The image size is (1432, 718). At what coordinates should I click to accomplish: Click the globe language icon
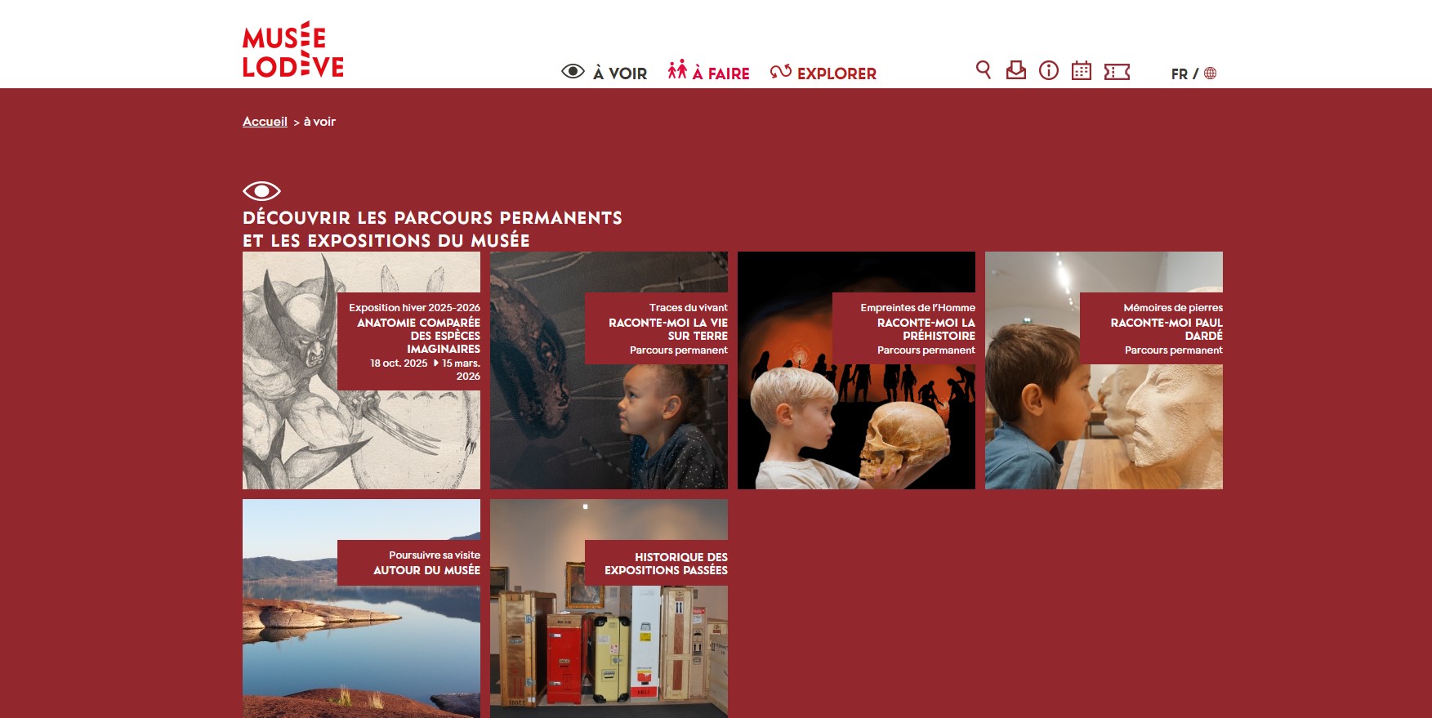click(x=1211, y=74)
